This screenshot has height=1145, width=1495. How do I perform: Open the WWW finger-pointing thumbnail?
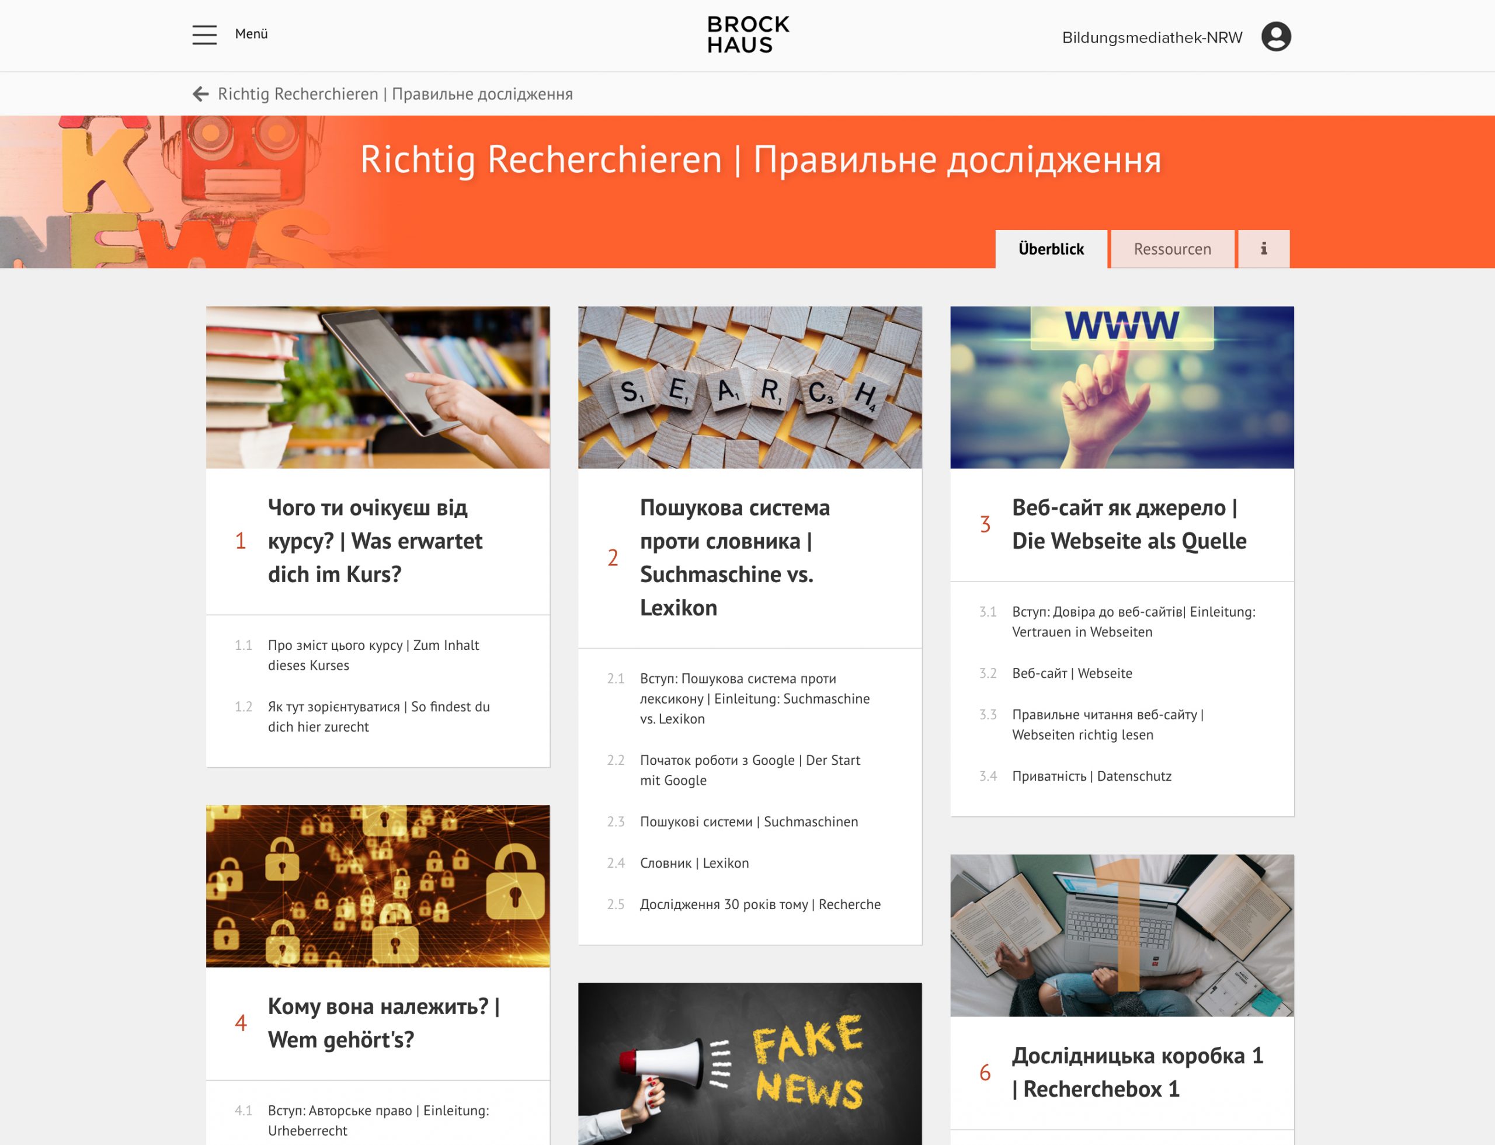pos(1121,387)
